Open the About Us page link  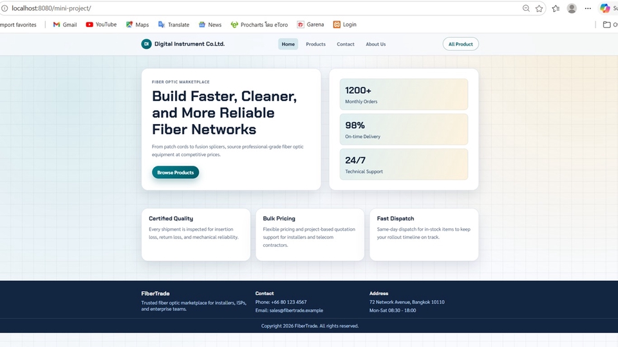click(375, 44)
